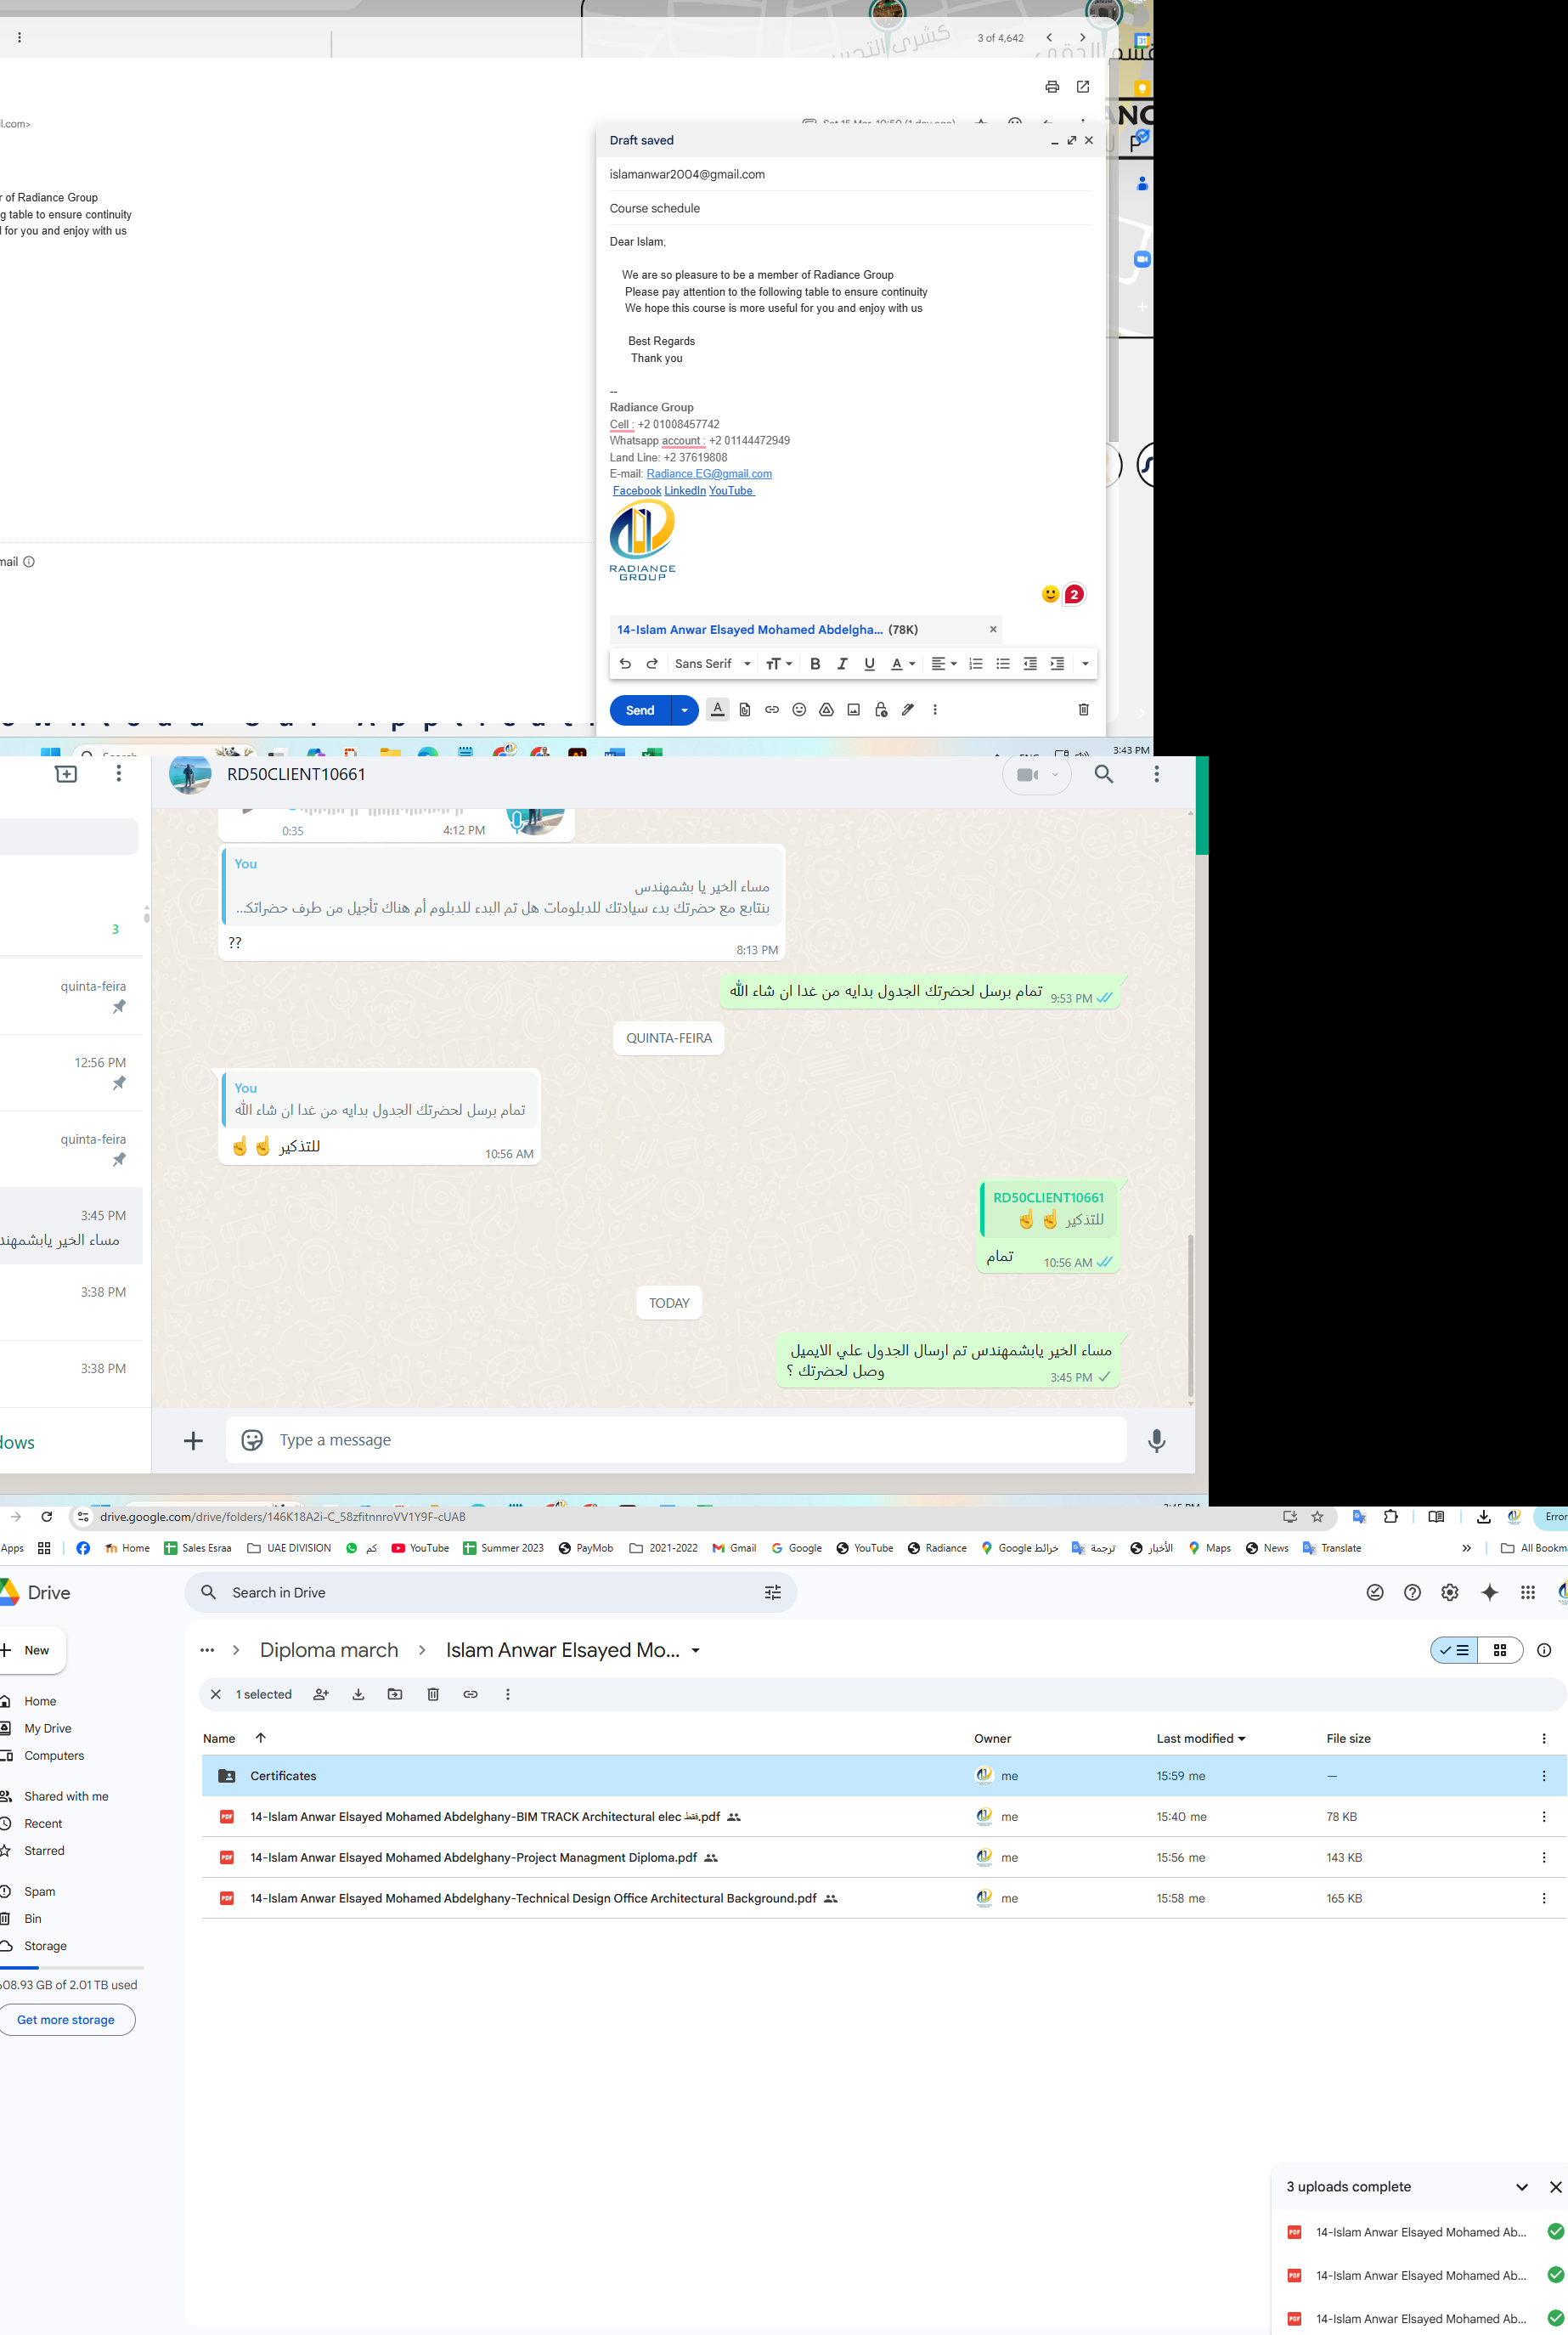Undo last edit in Gmail compose
This screenshot has width=1568, height=2335.
[x=625, y=664]
